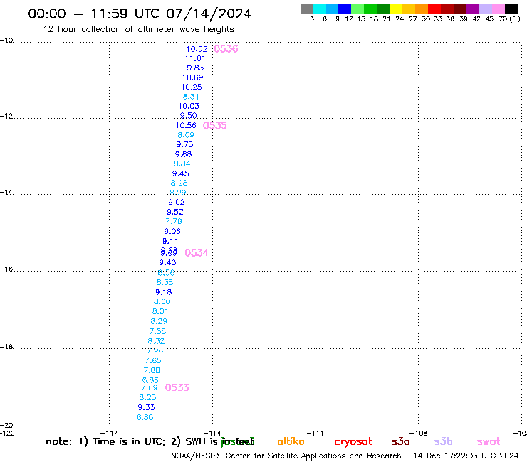This screenshot has height=462, width=527.
Task: Pick the 8.01 wave height value
Action: click(160, 311)
